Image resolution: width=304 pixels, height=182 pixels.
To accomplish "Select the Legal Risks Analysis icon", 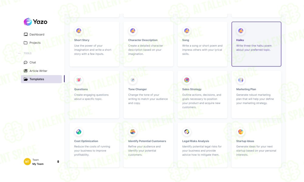I will click(187, 132).
